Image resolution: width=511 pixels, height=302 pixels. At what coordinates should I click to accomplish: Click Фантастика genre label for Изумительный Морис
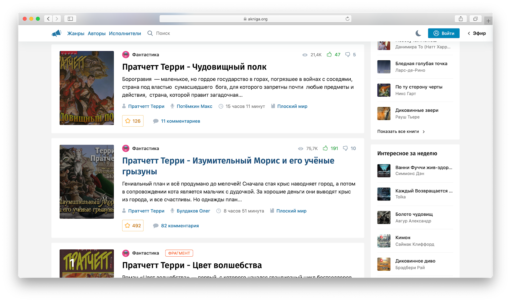pos(146,148)
